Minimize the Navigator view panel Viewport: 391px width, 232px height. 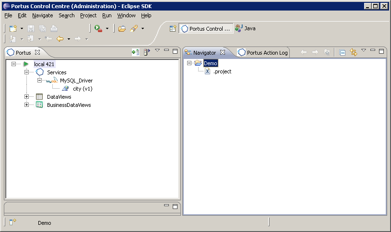tap(373, 50)
